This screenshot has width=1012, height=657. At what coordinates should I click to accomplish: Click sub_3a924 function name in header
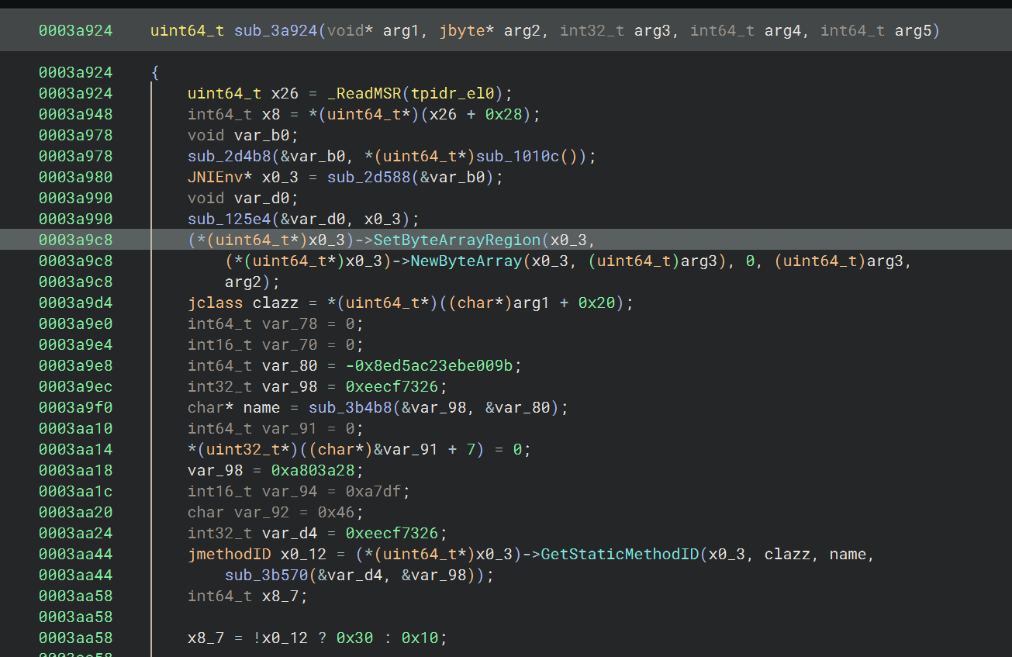pyautogui.click(x=276, y=31)
